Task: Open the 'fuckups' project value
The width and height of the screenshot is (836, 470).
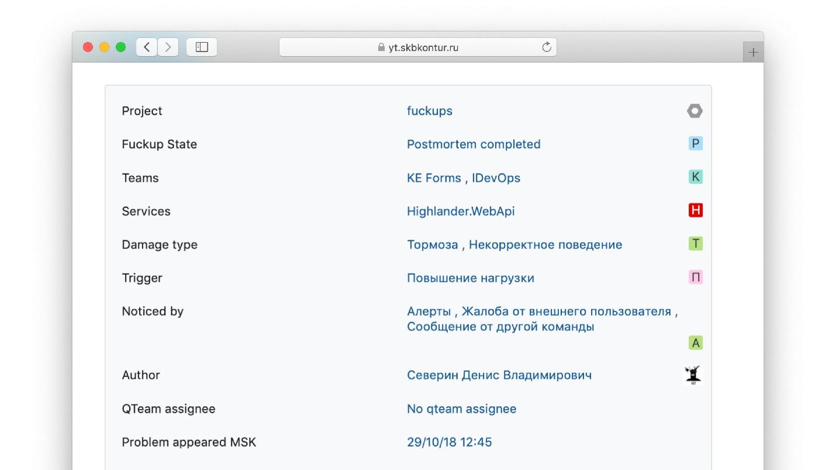Action: click(x=430, y=111)
